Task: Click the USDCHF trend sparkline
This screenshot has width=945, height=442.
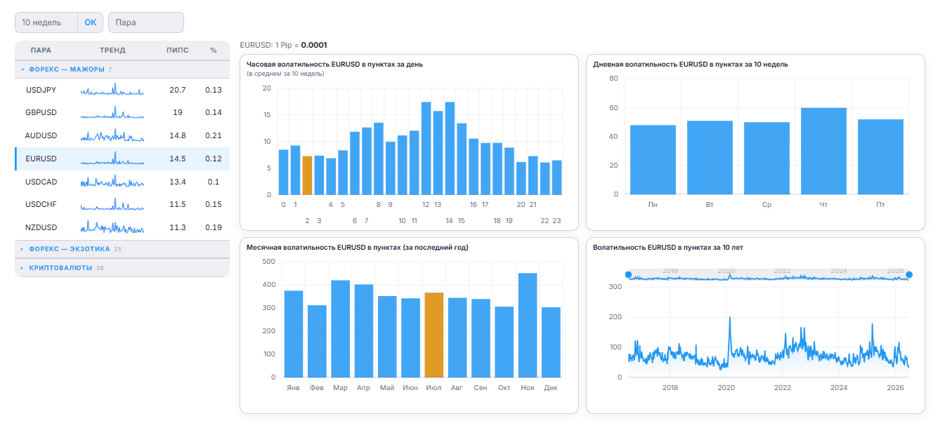Action: coord(112,205)
